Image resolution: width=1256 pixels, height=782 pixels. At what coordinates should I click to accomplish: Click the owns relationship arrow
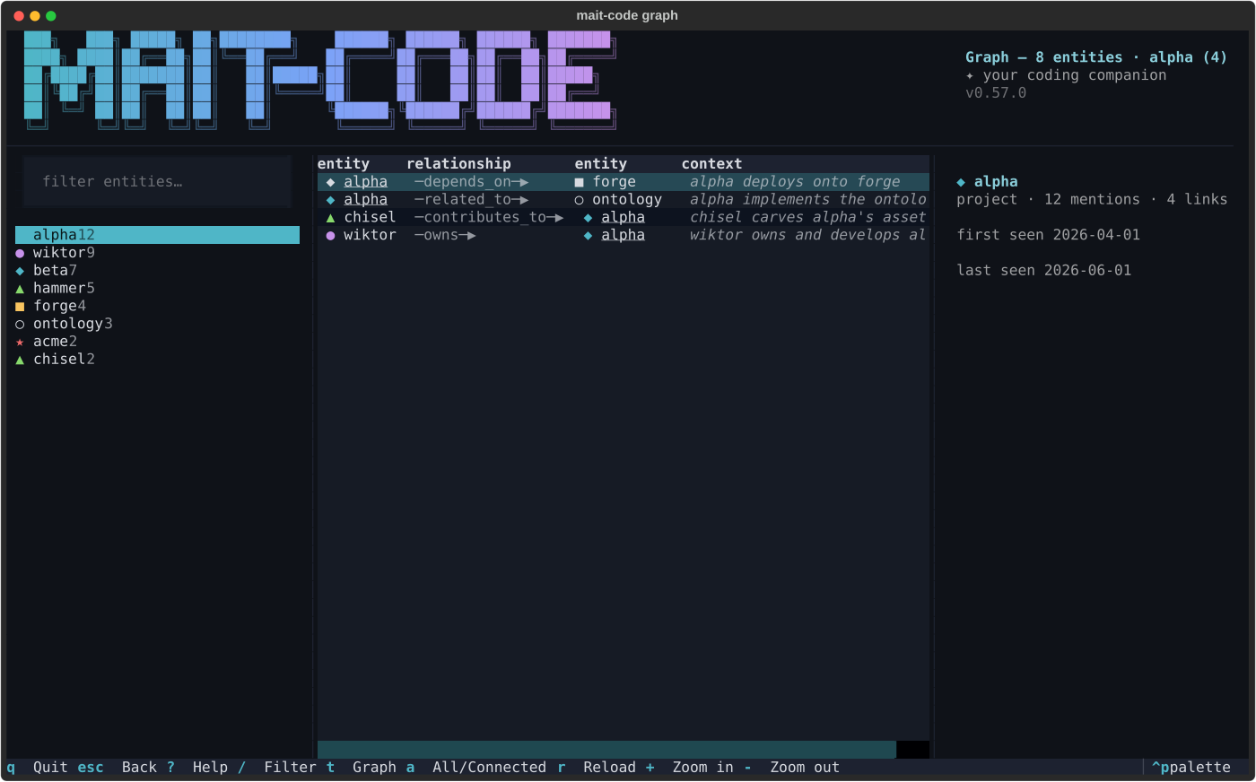445,235
